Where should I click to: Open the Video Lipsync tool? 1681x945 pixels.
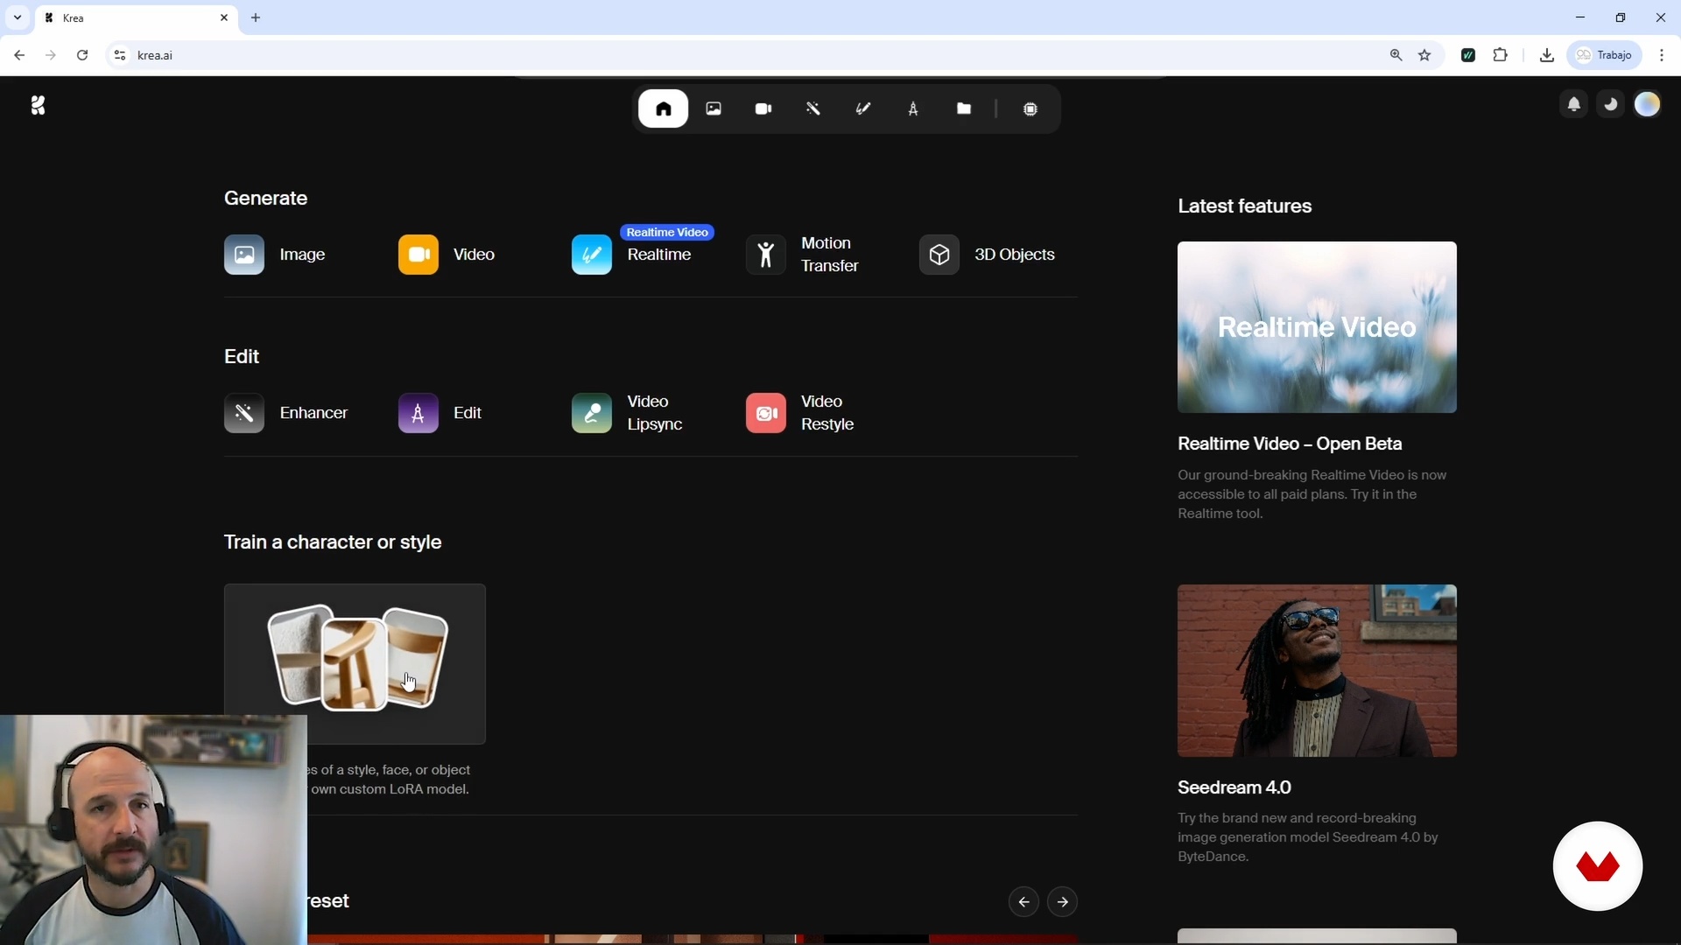point(627,413)
